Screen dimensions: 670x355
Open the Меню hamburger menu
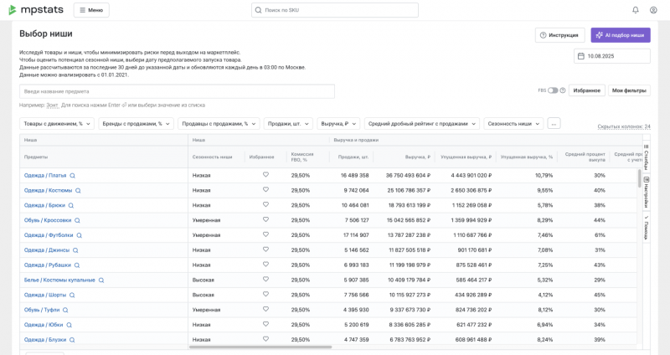point(91,10)
